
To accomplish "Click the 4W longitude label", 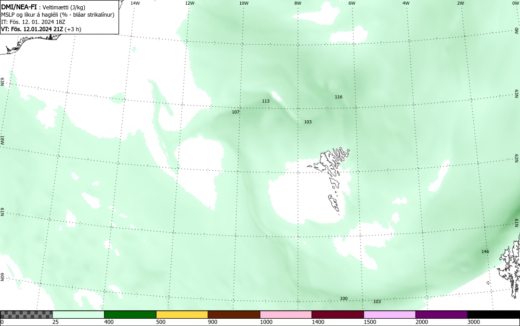I will [406, 3].
